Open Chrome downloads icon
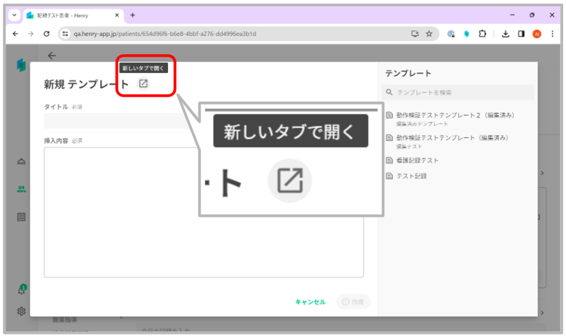566x336 pixels. pyautogui.click(x=505, y=34)
